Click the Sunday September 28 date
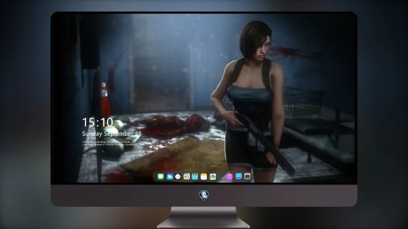Image resolution: width=408 pixels, height=229 pixels. coord(112,133)
